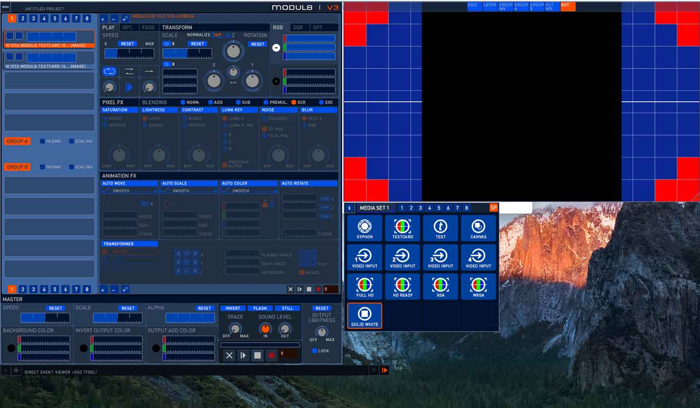This screenshot has height=408, width=700.
Task: Expand the Auto Move Smooth dropdown
Action: pyautogui.click(x=129, y=191)
